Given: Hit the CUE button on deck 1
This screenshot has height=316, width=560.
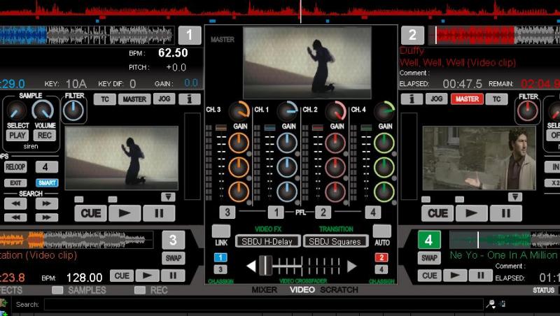Looking at the screenshot, I should point(90,213).
